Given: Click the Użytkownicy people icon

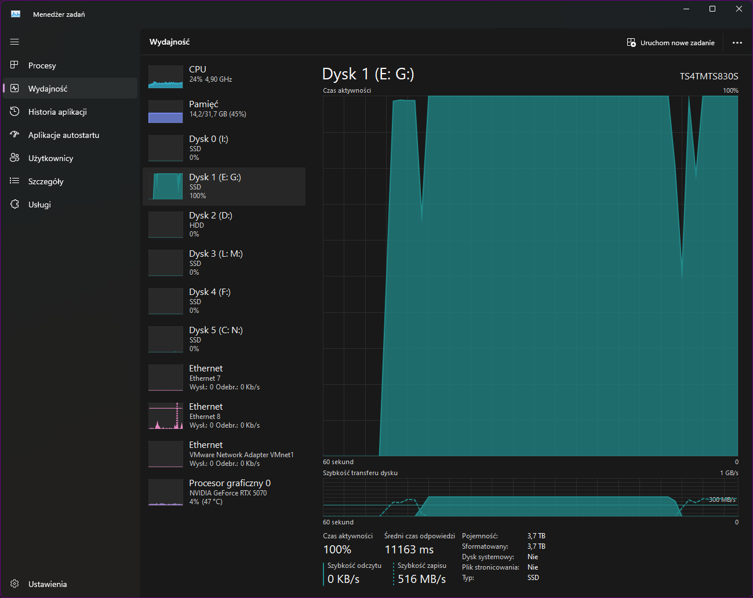Looking at the screenshot, I should pos(14,158).
